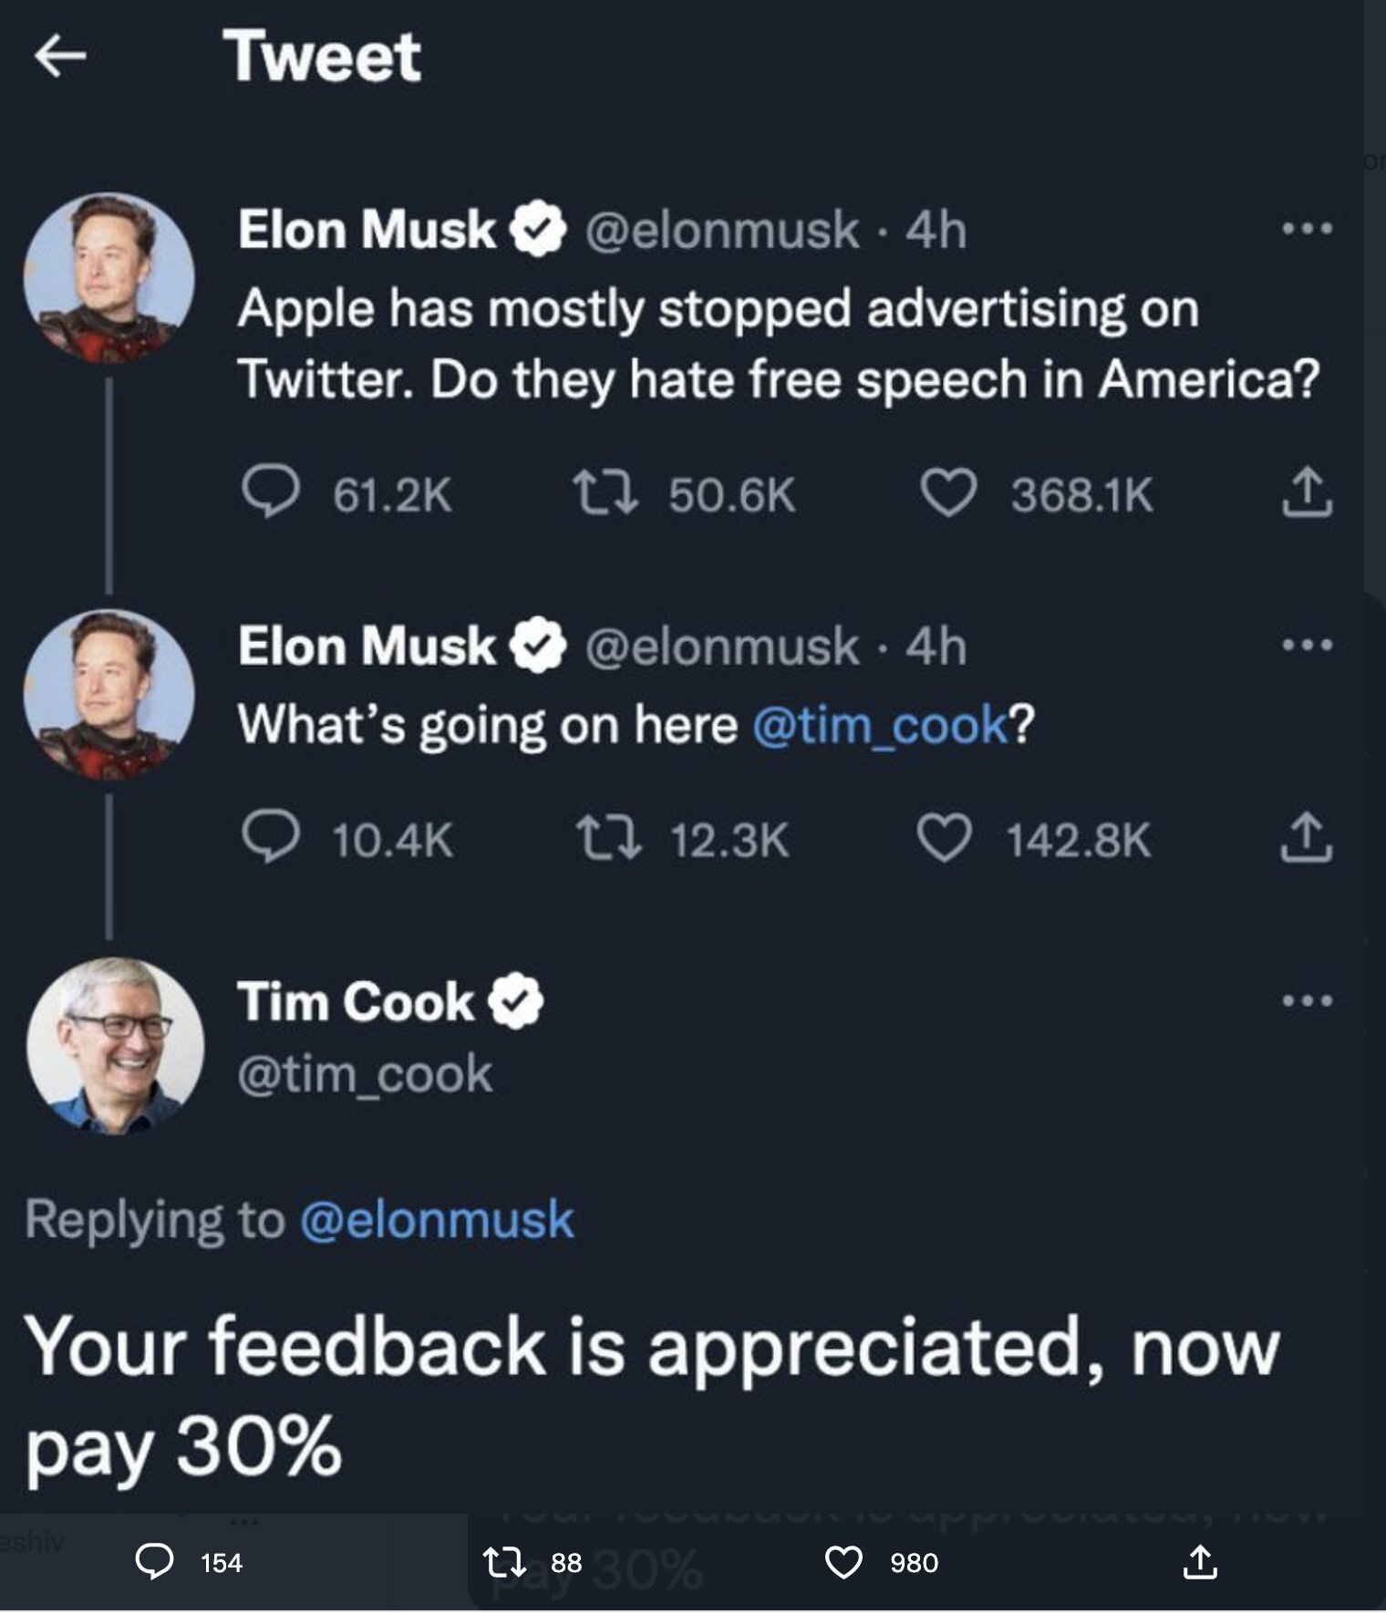Open more options on first Elon tweet
Image resolution: width=1386 pixels, height=1614 pixels.
tap(1307, 229)
